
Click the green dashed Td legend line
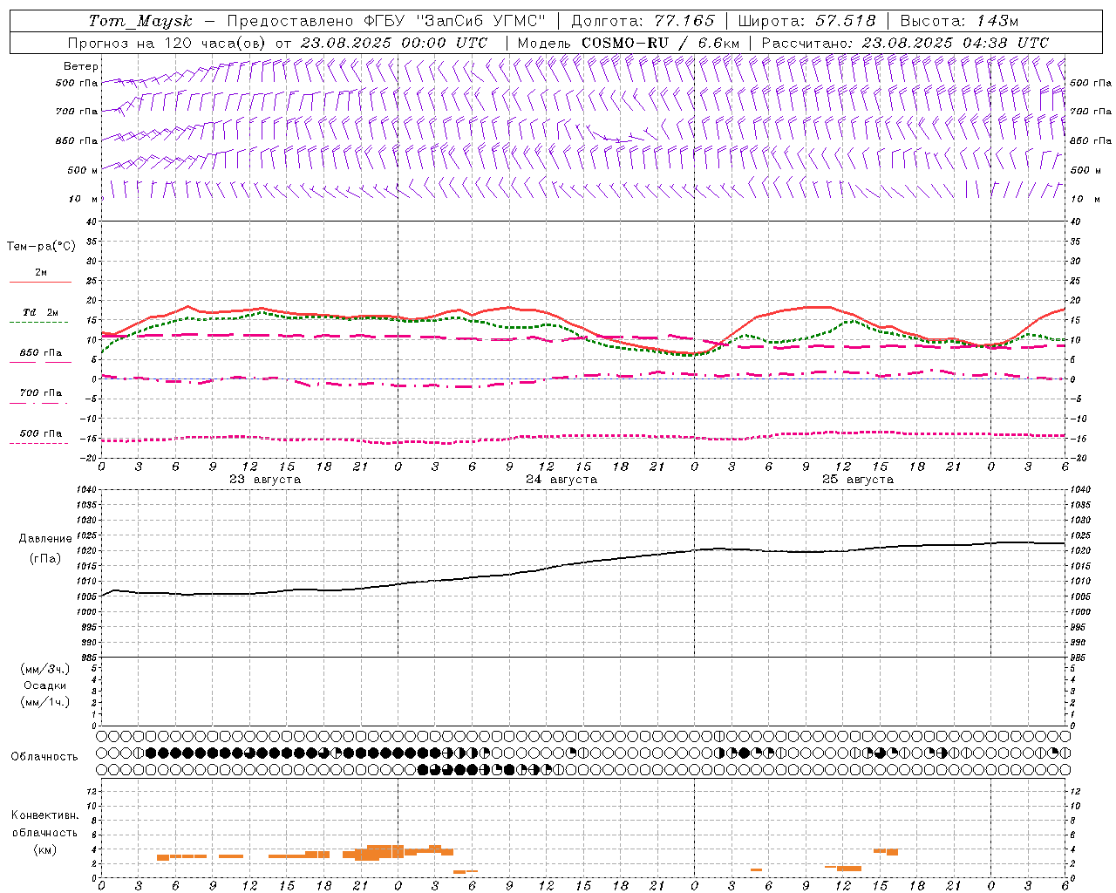coord(39,323)
